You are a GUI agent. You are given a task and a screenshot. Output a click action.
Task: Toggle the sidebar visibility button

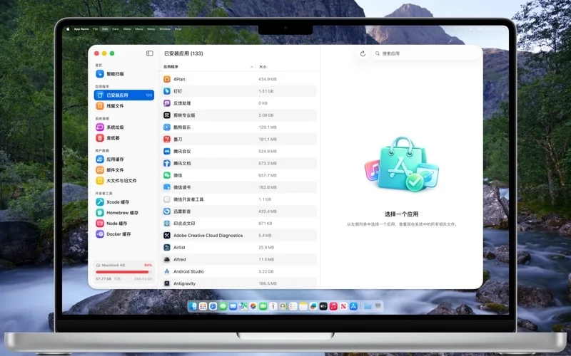[x=150, y=53]
